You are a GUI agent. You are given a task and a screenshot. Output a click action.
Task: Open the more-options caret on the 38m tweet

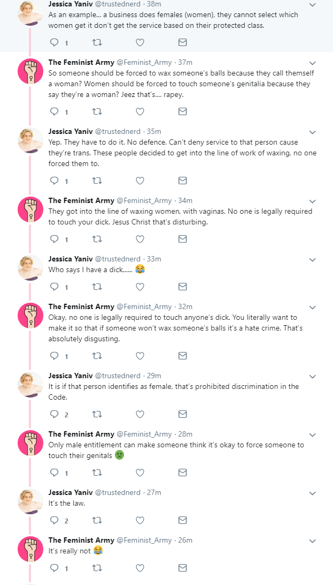313,5
